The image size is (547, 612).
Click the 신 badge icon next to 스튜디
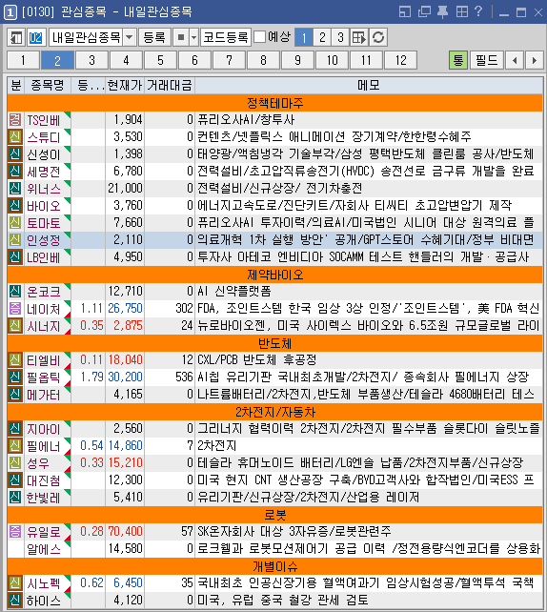click(x=15, y=136)
